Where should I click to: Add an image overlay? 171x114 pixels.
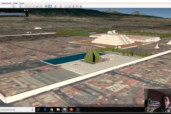pos(38,6)
